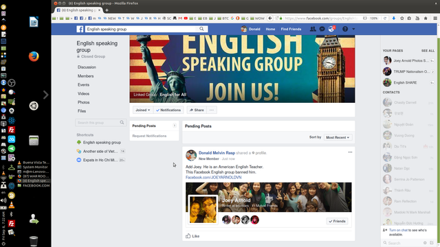Open the Sort by Most Recent dropdown
This screenshot has height=247, width=440.
[338, 137]
